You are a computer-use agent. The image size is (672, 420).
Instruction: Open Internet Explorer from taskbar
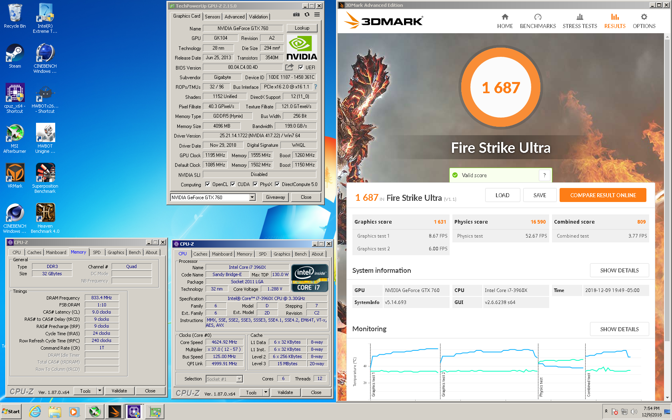pos(35,412)
